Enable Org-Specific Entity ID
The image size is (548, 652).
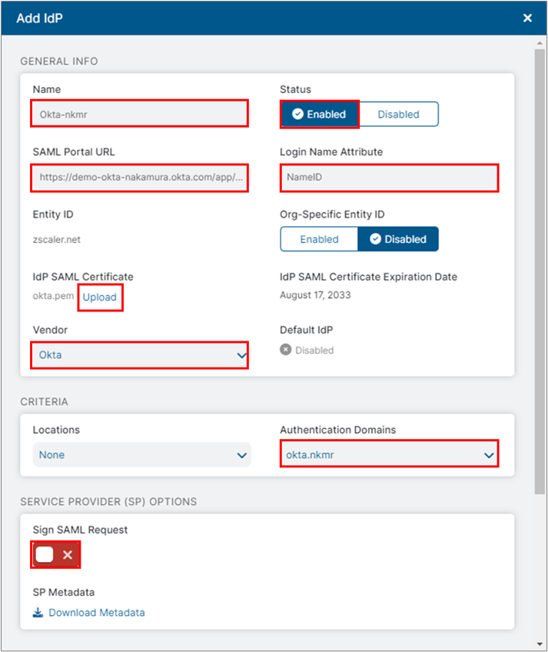click(x=319, y=239)
